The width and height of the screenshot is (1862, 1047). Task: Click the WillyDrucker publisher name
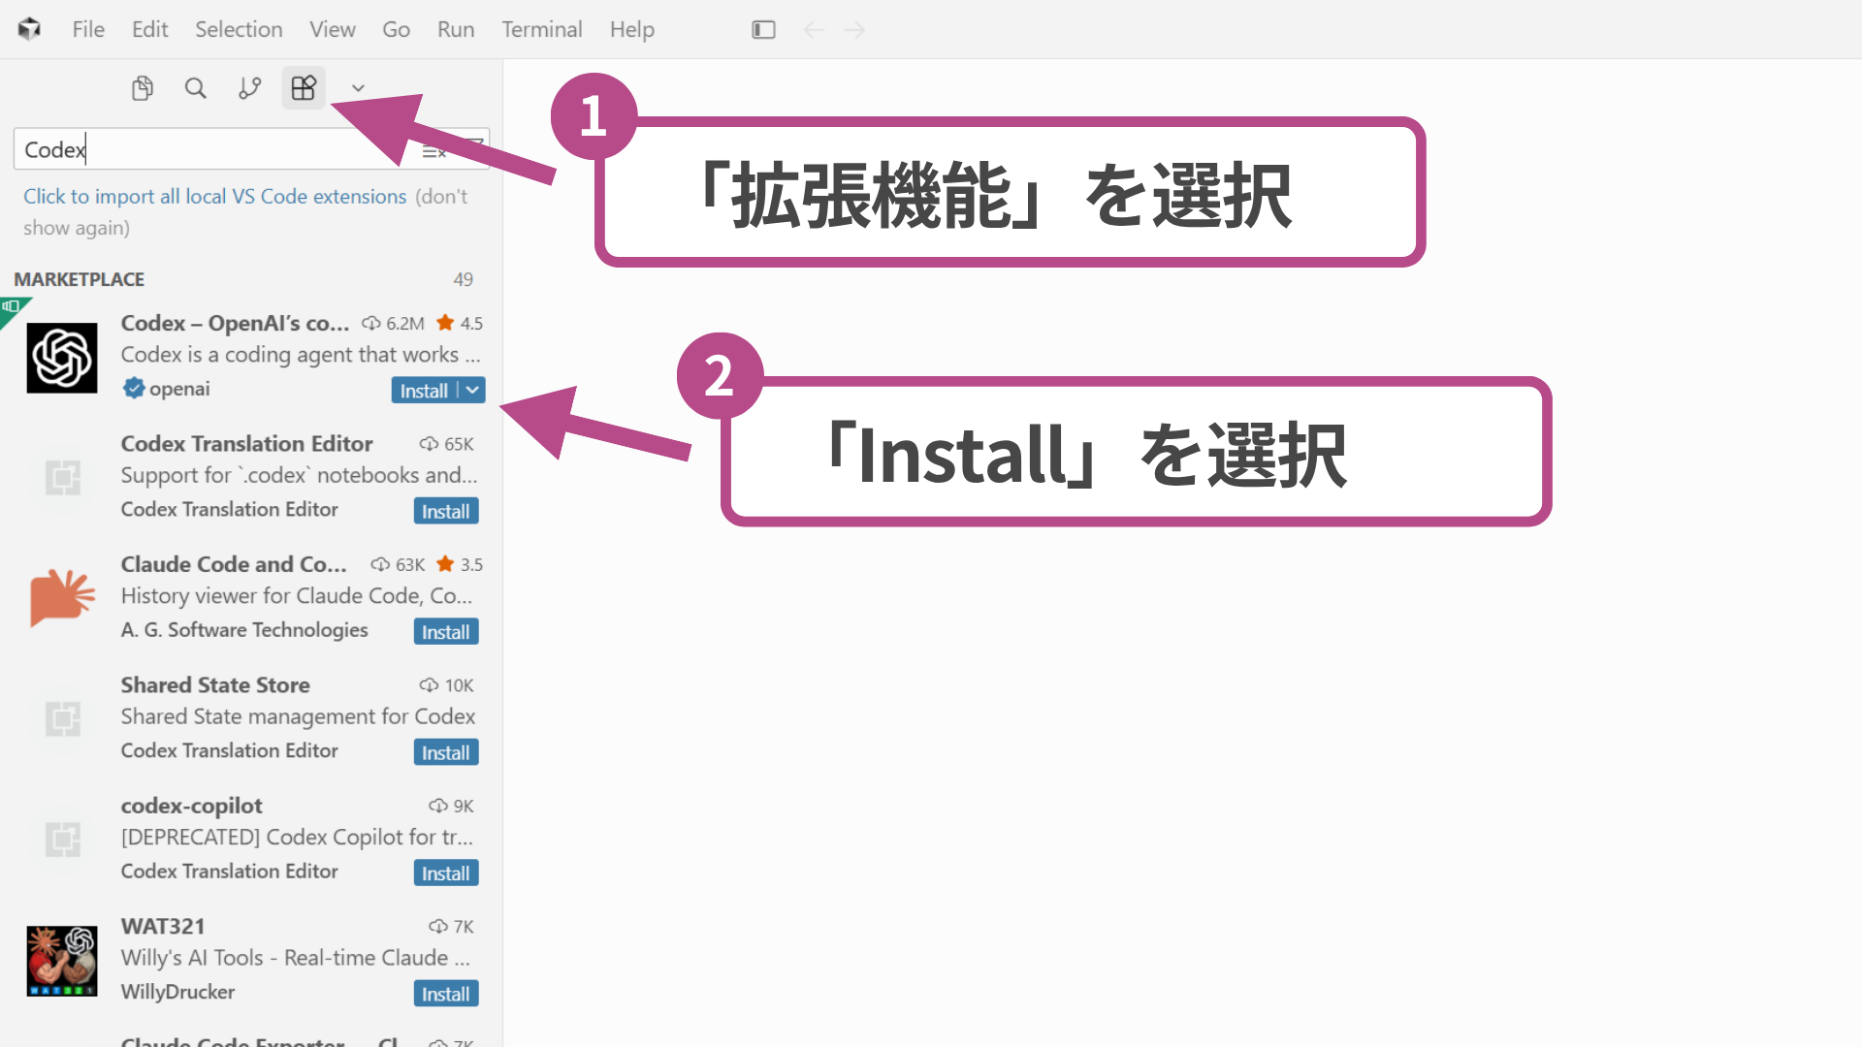tap(177, 992)
